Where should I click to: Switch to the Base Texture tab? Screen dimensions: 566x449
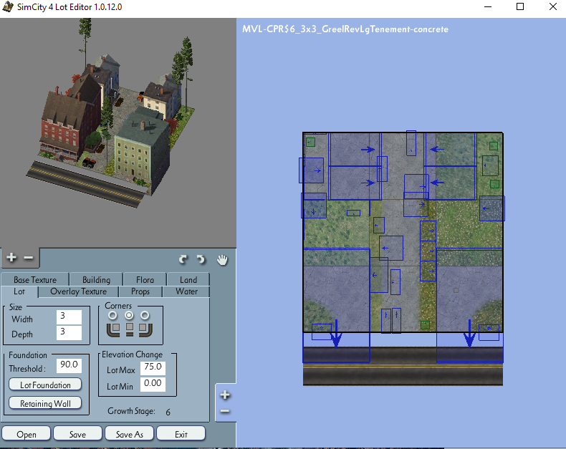(35, 280)
